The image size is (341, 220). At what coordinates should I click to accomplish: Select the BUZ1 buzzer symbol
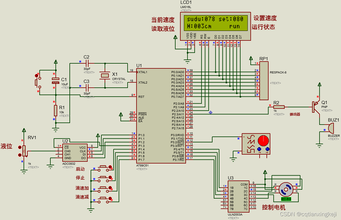tap(331, 128)
